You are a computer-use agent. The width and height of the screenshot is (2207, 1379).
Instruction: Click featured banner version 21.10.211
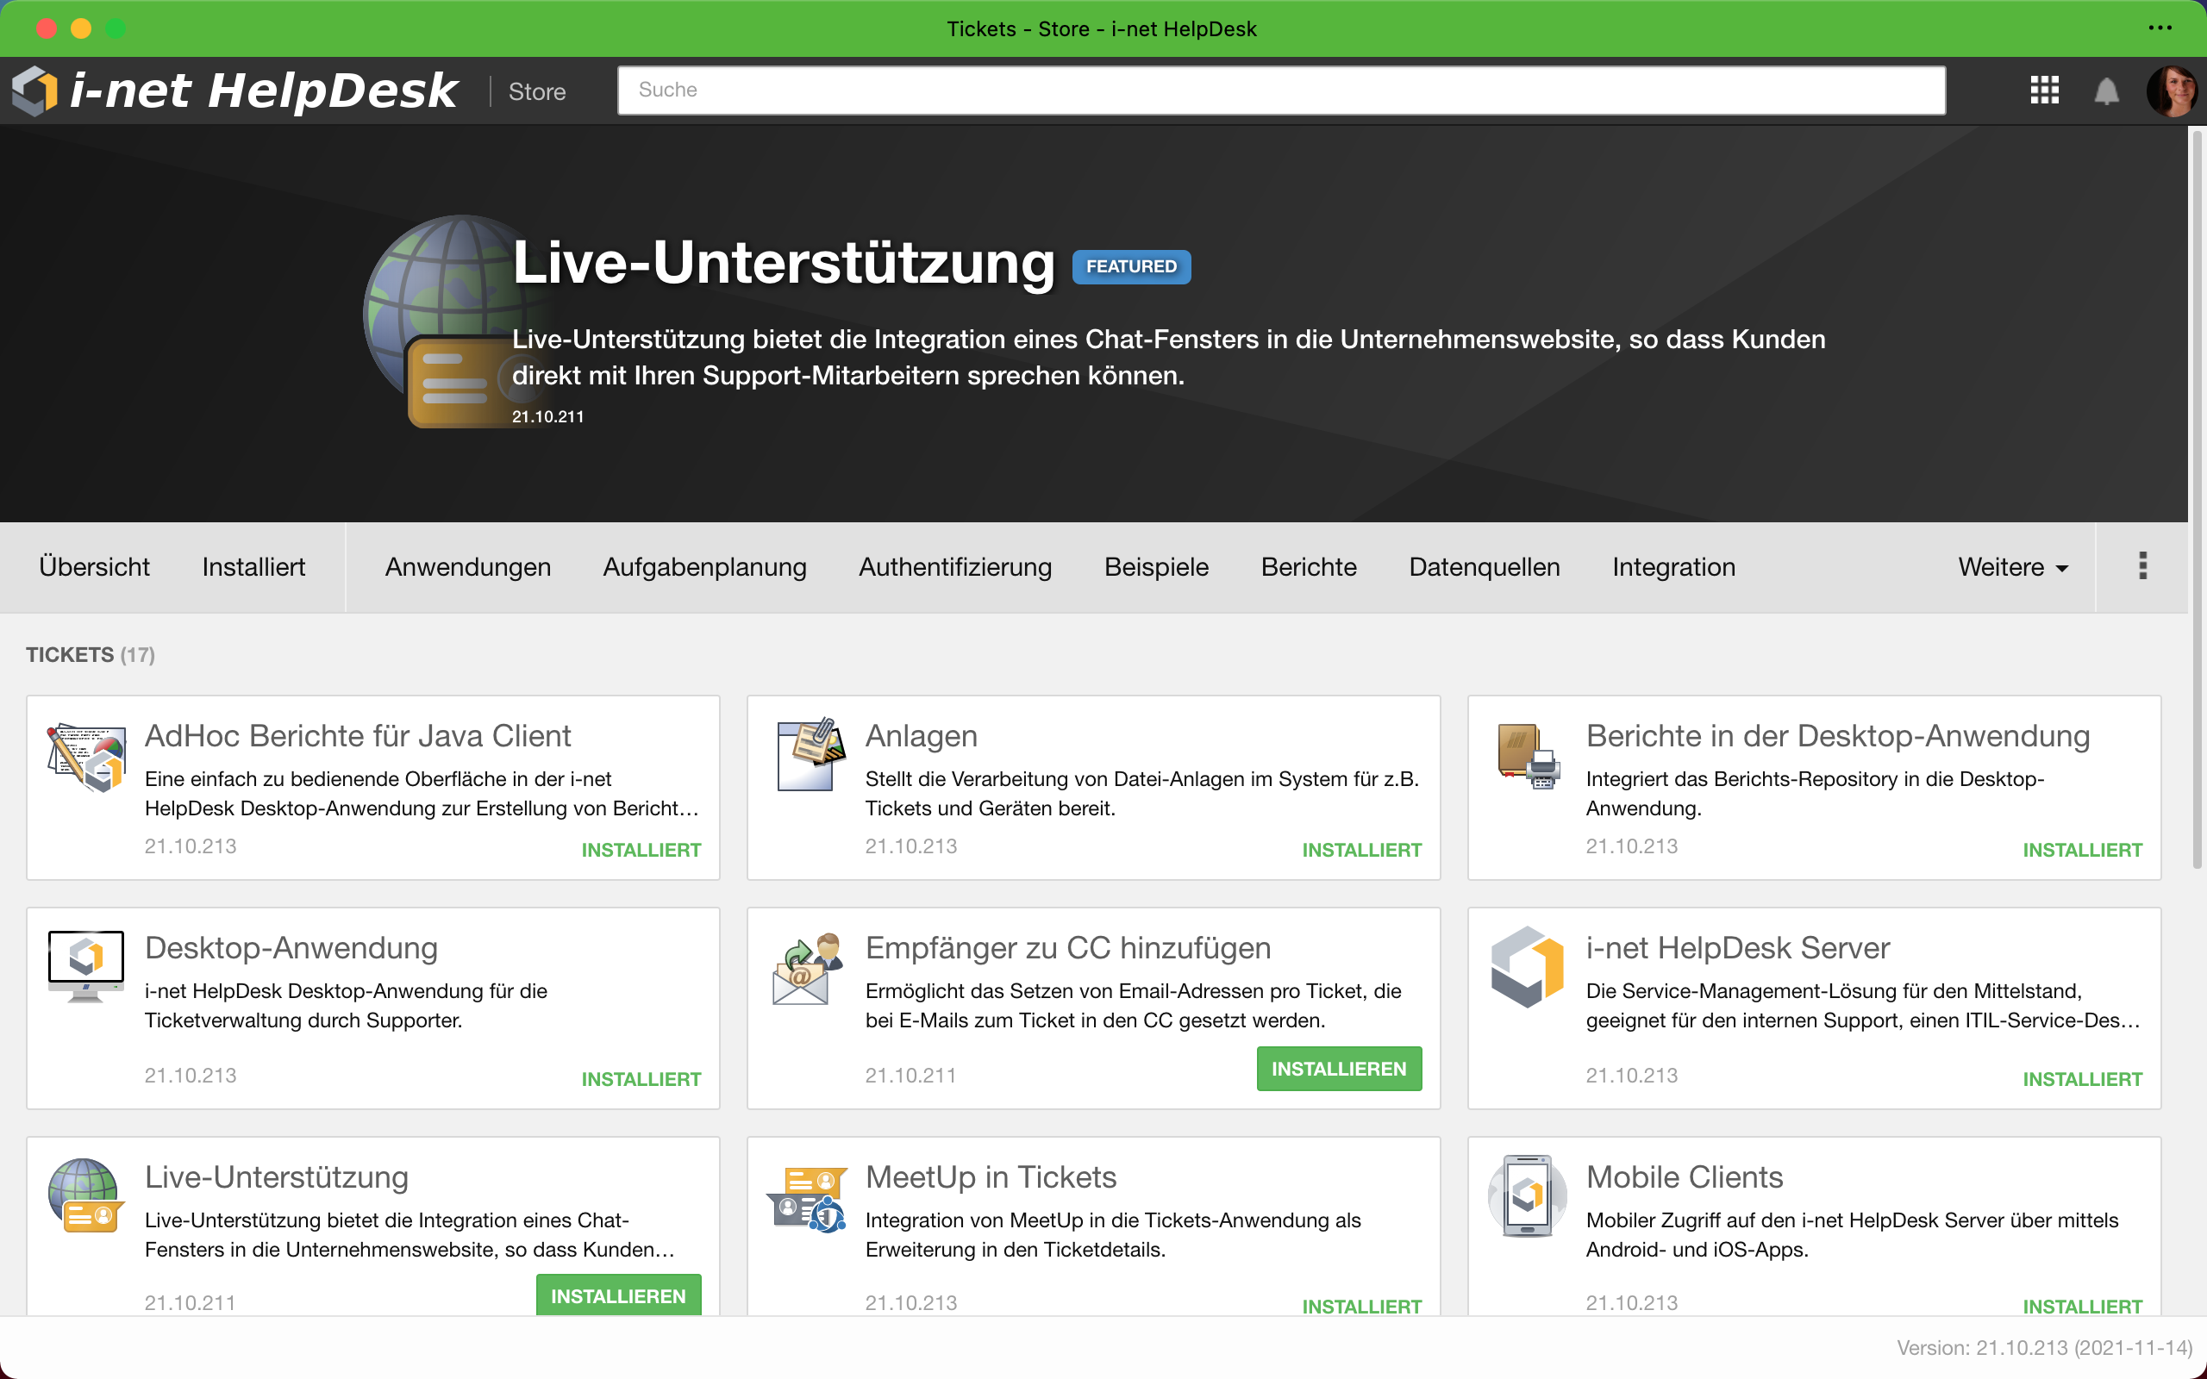(547, 416)
